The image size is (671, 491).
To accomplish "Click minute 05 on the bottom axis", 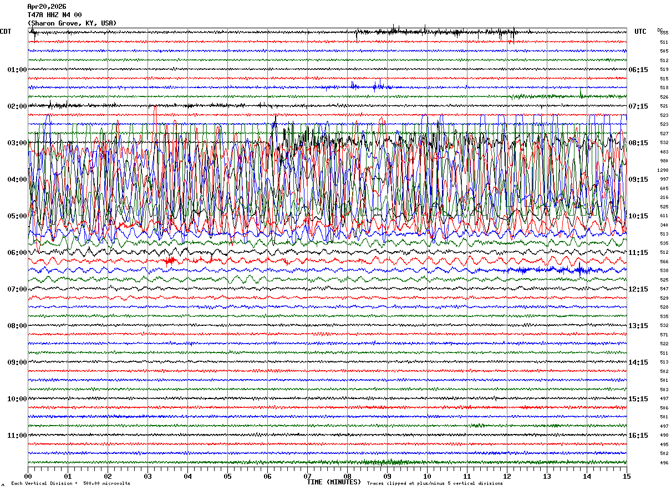I will pos(227,476).
